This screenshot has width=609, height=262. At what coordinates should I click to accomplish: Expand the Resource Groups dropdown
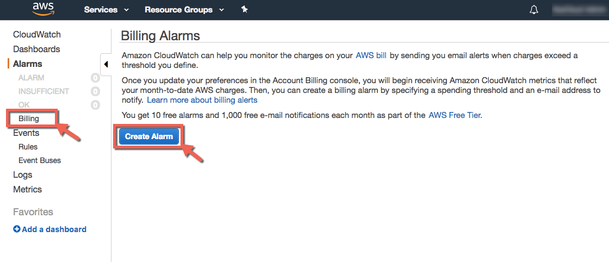coord(184,10)
